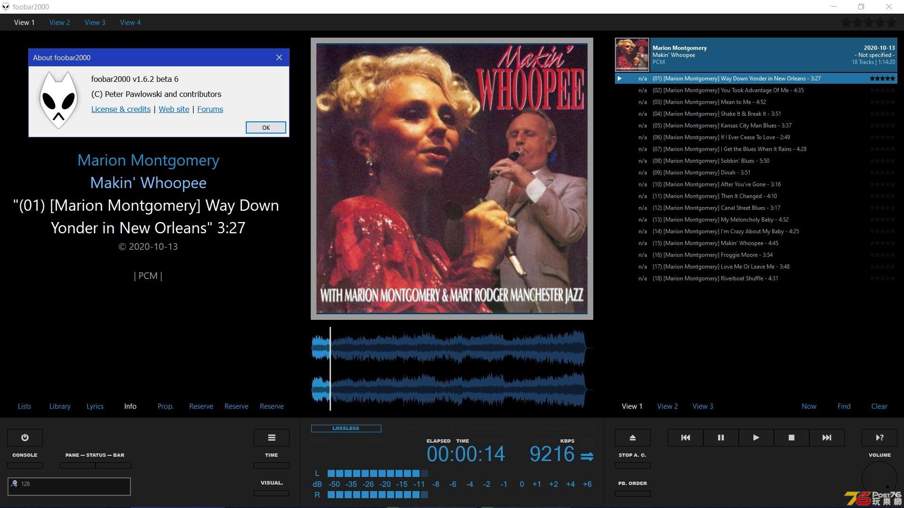Expand the View 2 playlist panel
This screenshot has width=904, height=508.
pyautogui.click(x=668, y=405)
